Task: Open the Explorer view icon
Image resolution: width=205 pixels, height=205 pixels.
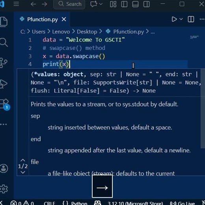Action: click(x=4, y=22)
